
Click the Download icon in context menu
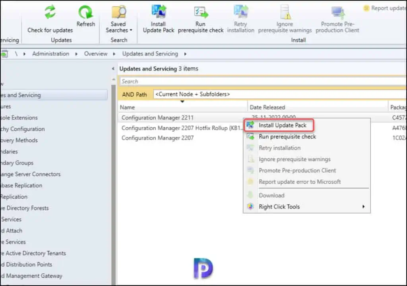[250, 195]
